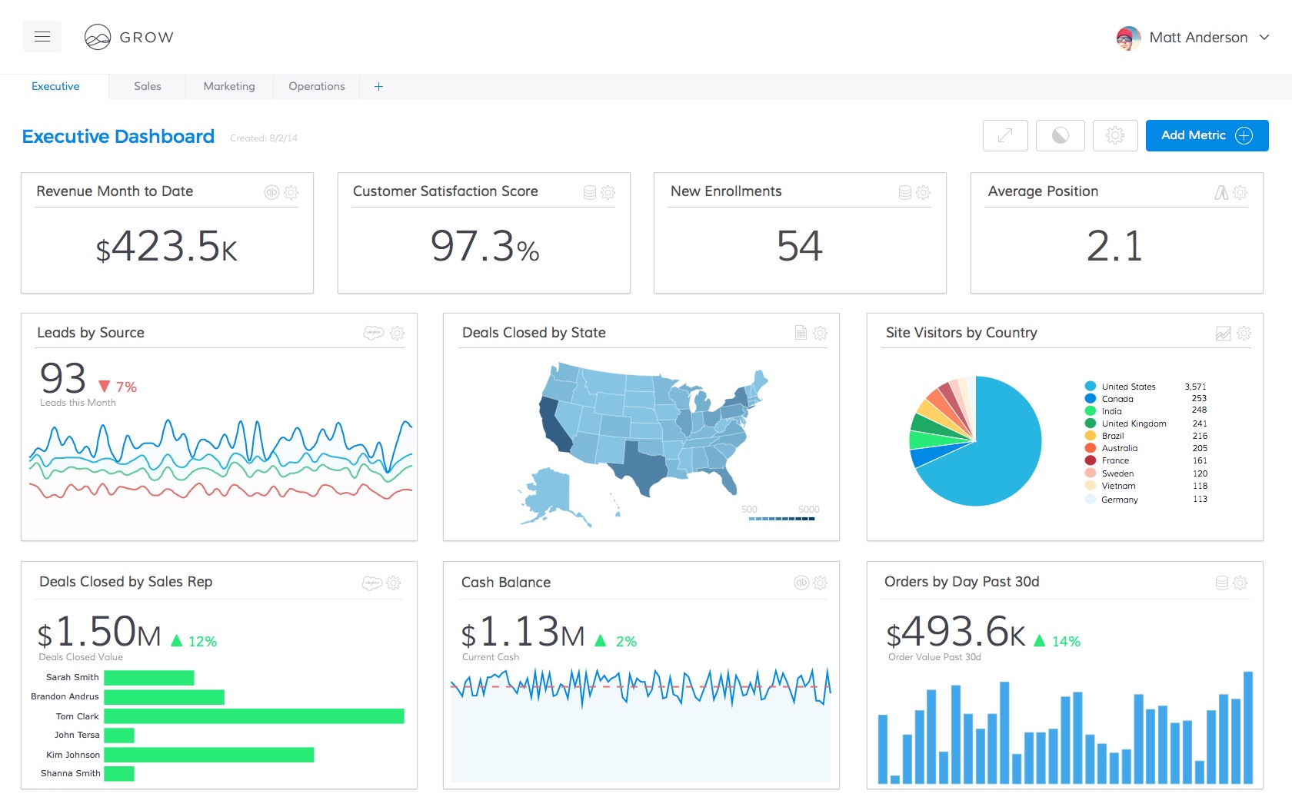Image resolution: width=1292 pixels, height=807 pixels.
Task: Open the Operations tab
Action: (x=317, y=87)
